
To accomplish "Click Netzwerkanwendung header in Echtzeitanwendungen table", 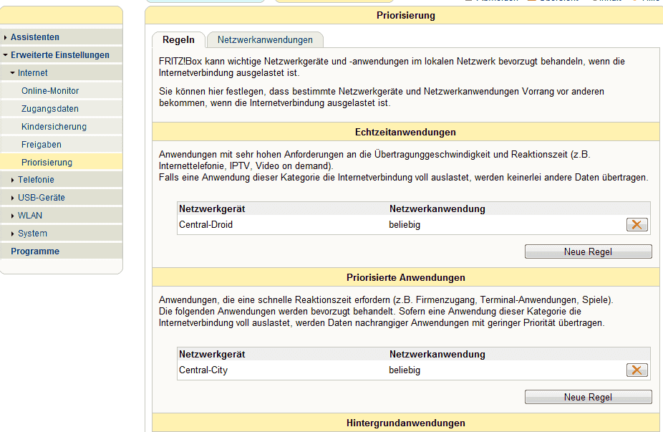I will [437, 208].
